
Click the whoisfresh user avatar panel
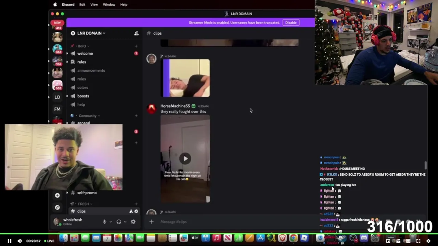click(73, 221)
